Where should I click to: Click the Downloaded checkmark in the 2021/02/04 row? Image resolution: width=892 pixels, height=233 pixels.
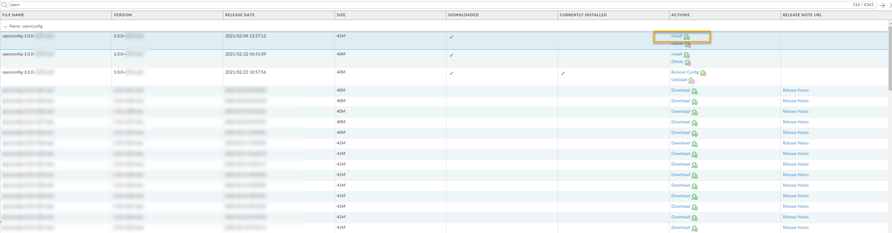(451, 37)
